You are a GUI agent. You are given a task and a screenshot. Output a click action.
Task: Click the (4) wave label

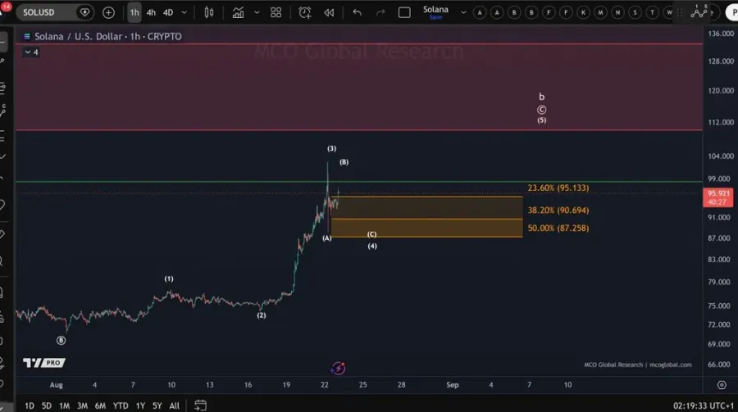click(372, 246)
